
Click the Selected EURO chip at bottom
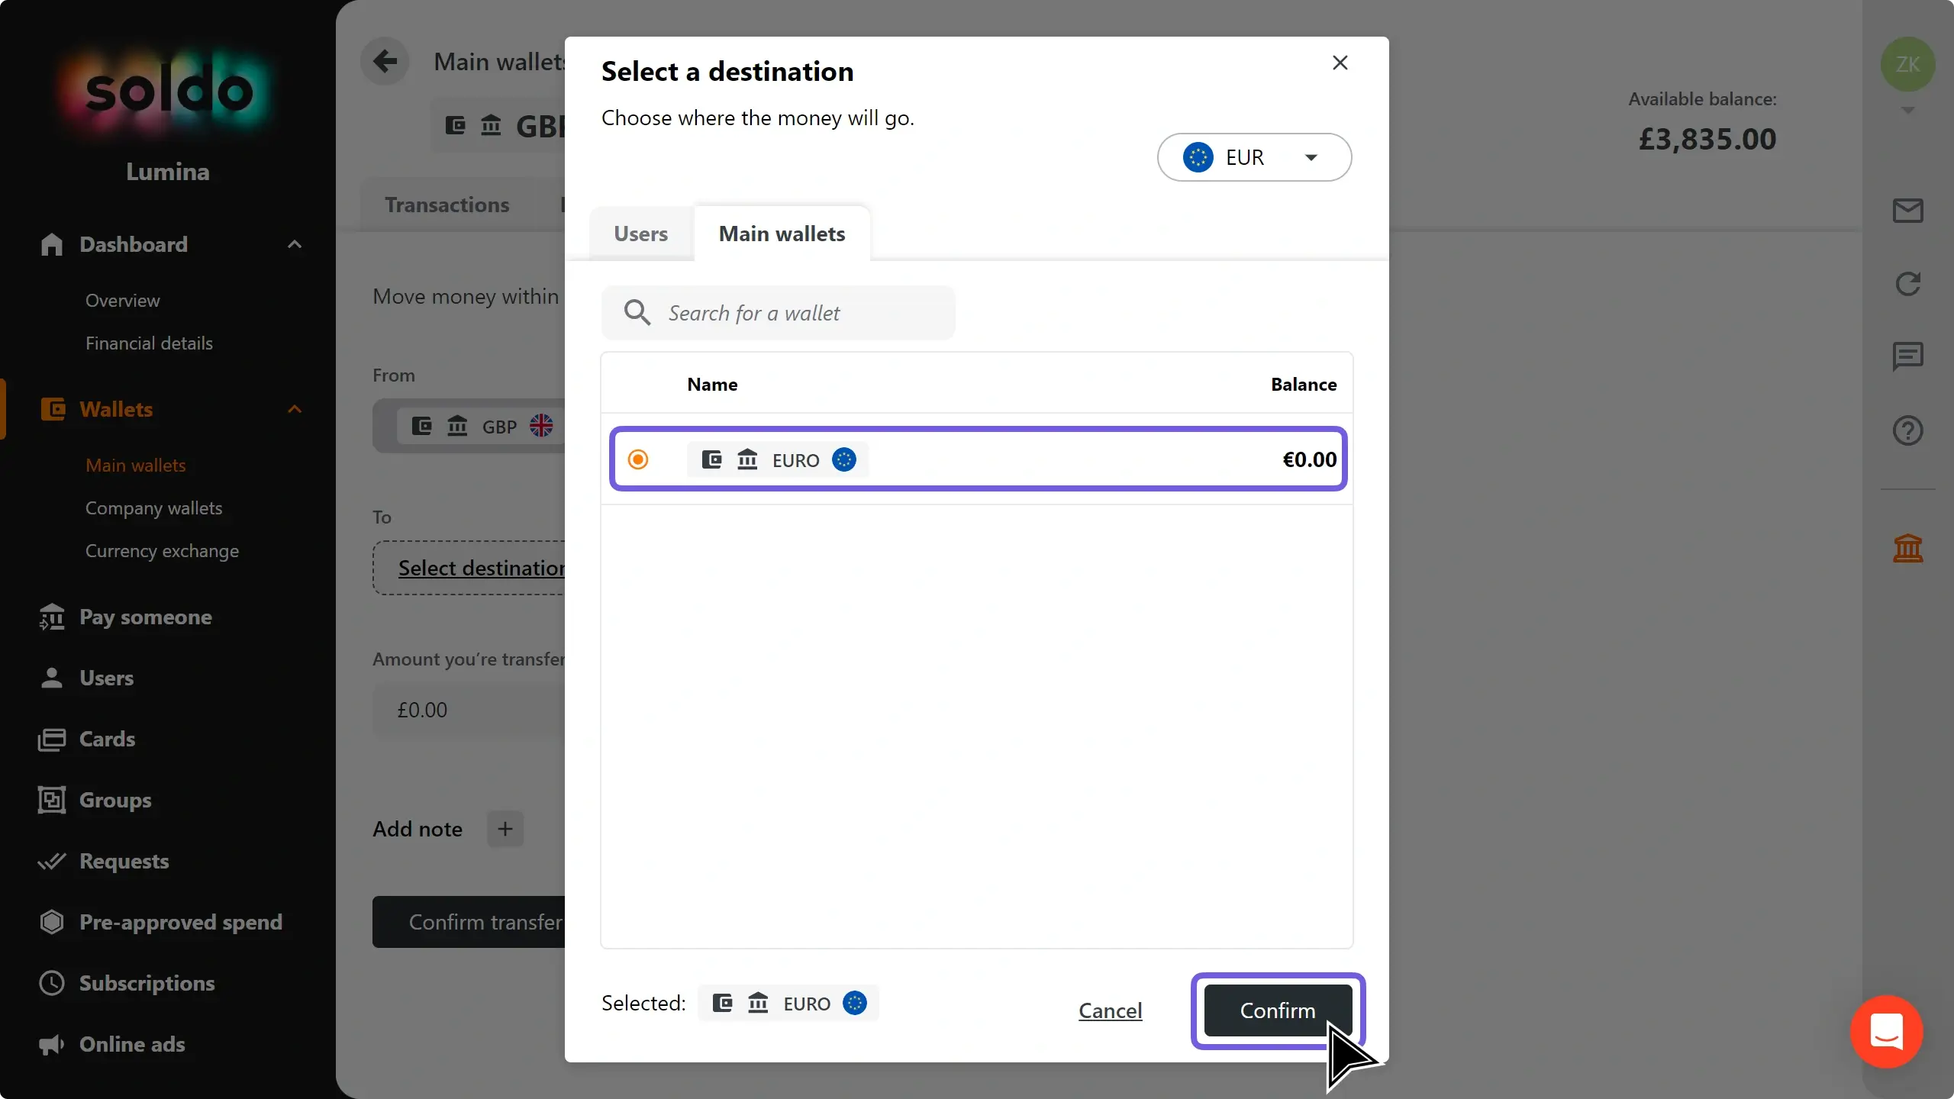coord(788,1003)
